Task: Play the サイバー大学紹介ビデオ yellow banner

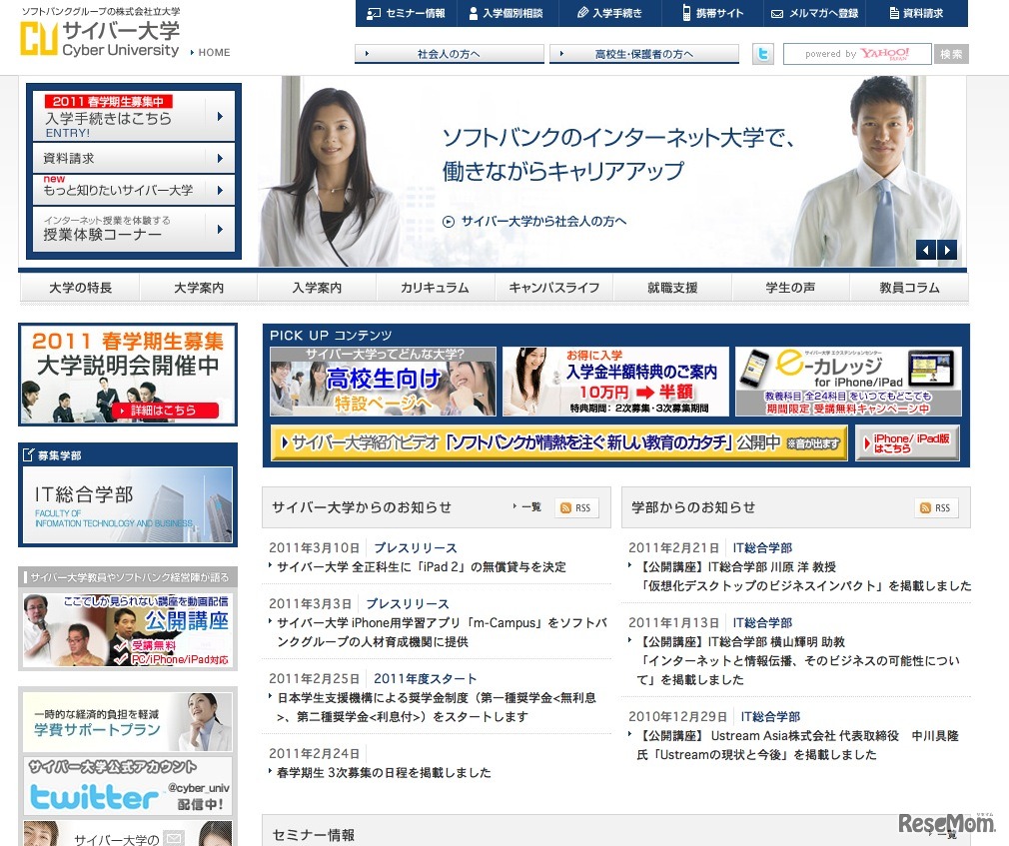Action: click(x=559, y=443)
